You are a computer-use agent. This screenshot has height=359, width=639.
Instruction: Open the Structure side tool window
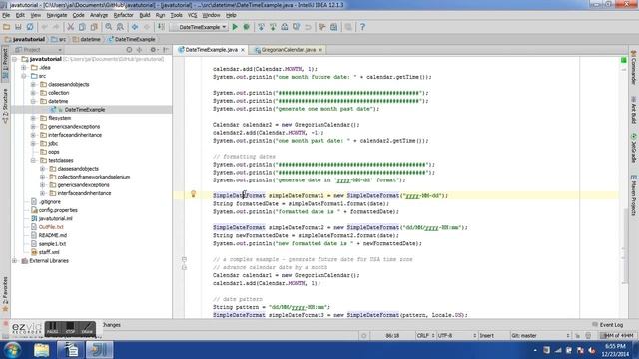(x=5, y=106)
